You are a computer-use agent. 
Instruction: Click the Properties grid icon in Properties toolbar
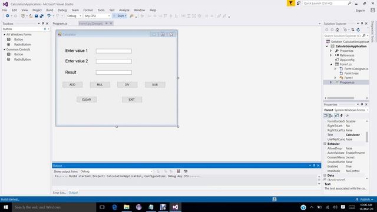[x=336, y=115]
